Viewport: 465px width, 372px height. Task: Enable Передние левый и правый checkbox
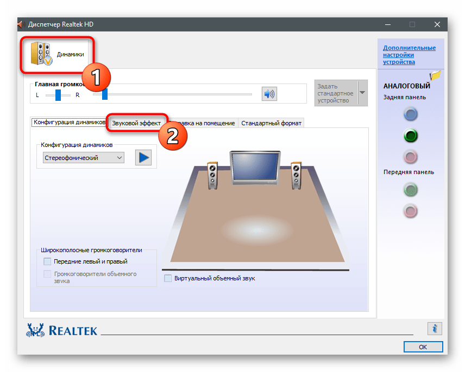pyautogui.click(x=47, y=261)
